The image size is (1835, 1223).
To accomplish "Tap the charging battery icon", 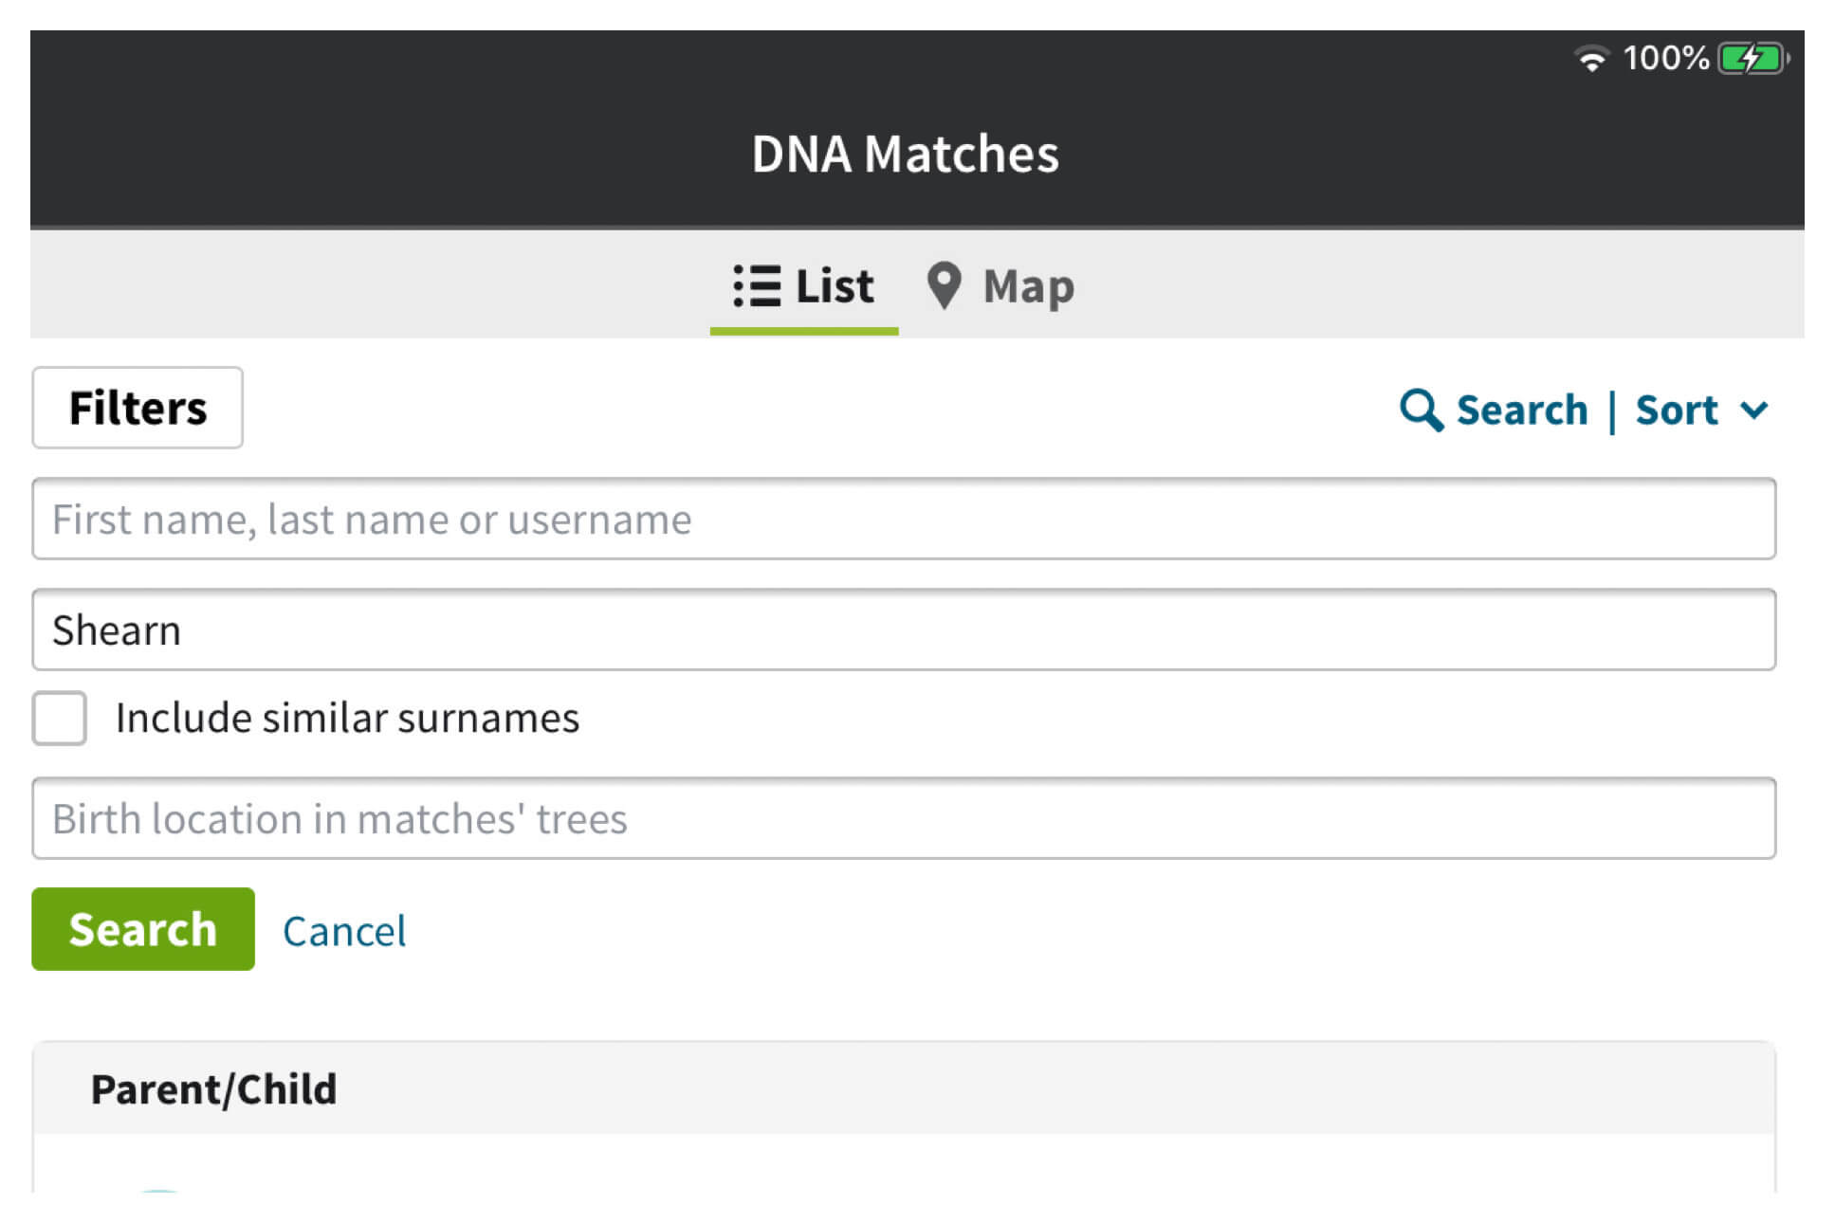I will pos(1752,59).
